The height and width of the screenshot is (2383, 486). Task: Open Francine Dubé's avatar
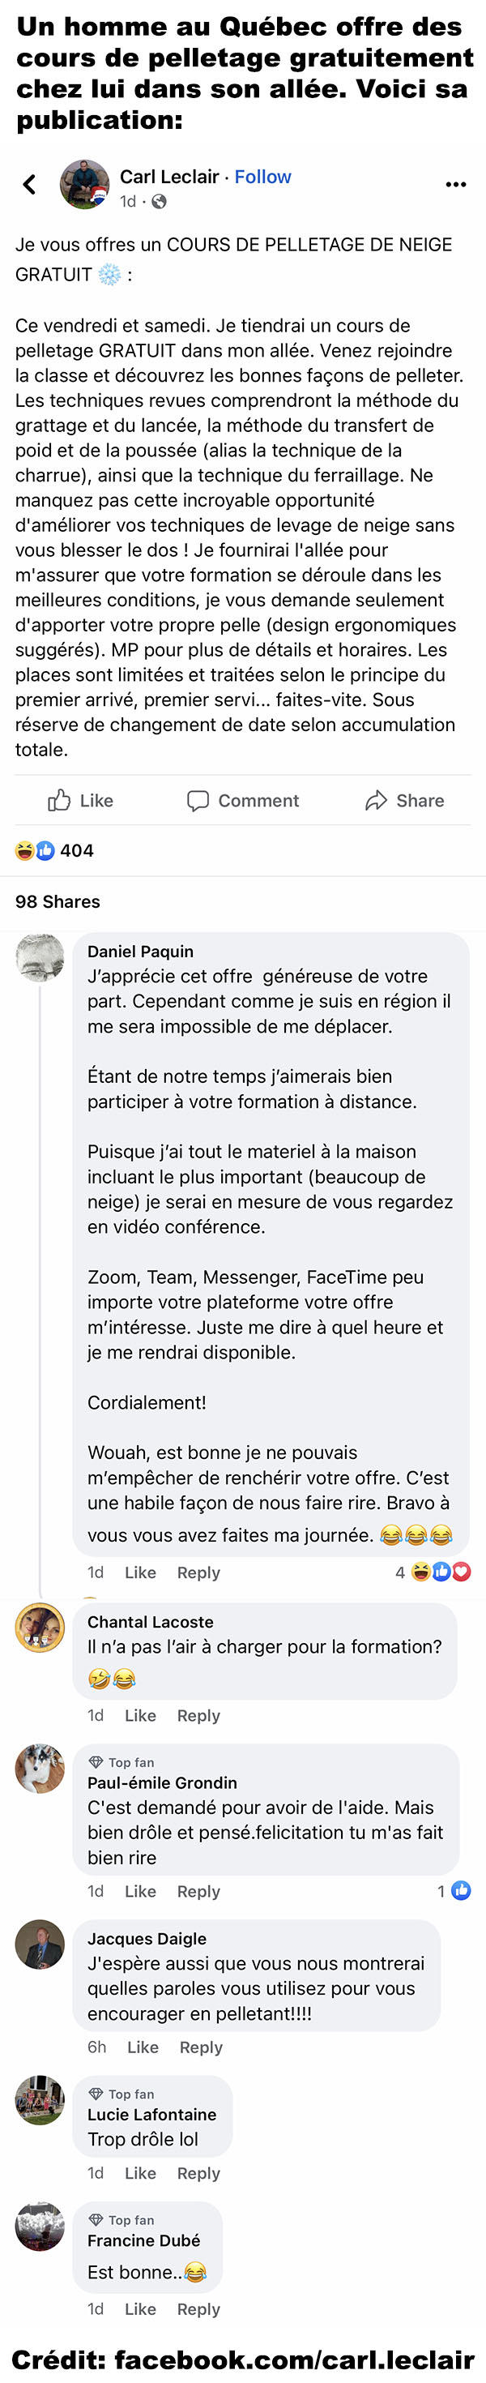(40, 2226)
